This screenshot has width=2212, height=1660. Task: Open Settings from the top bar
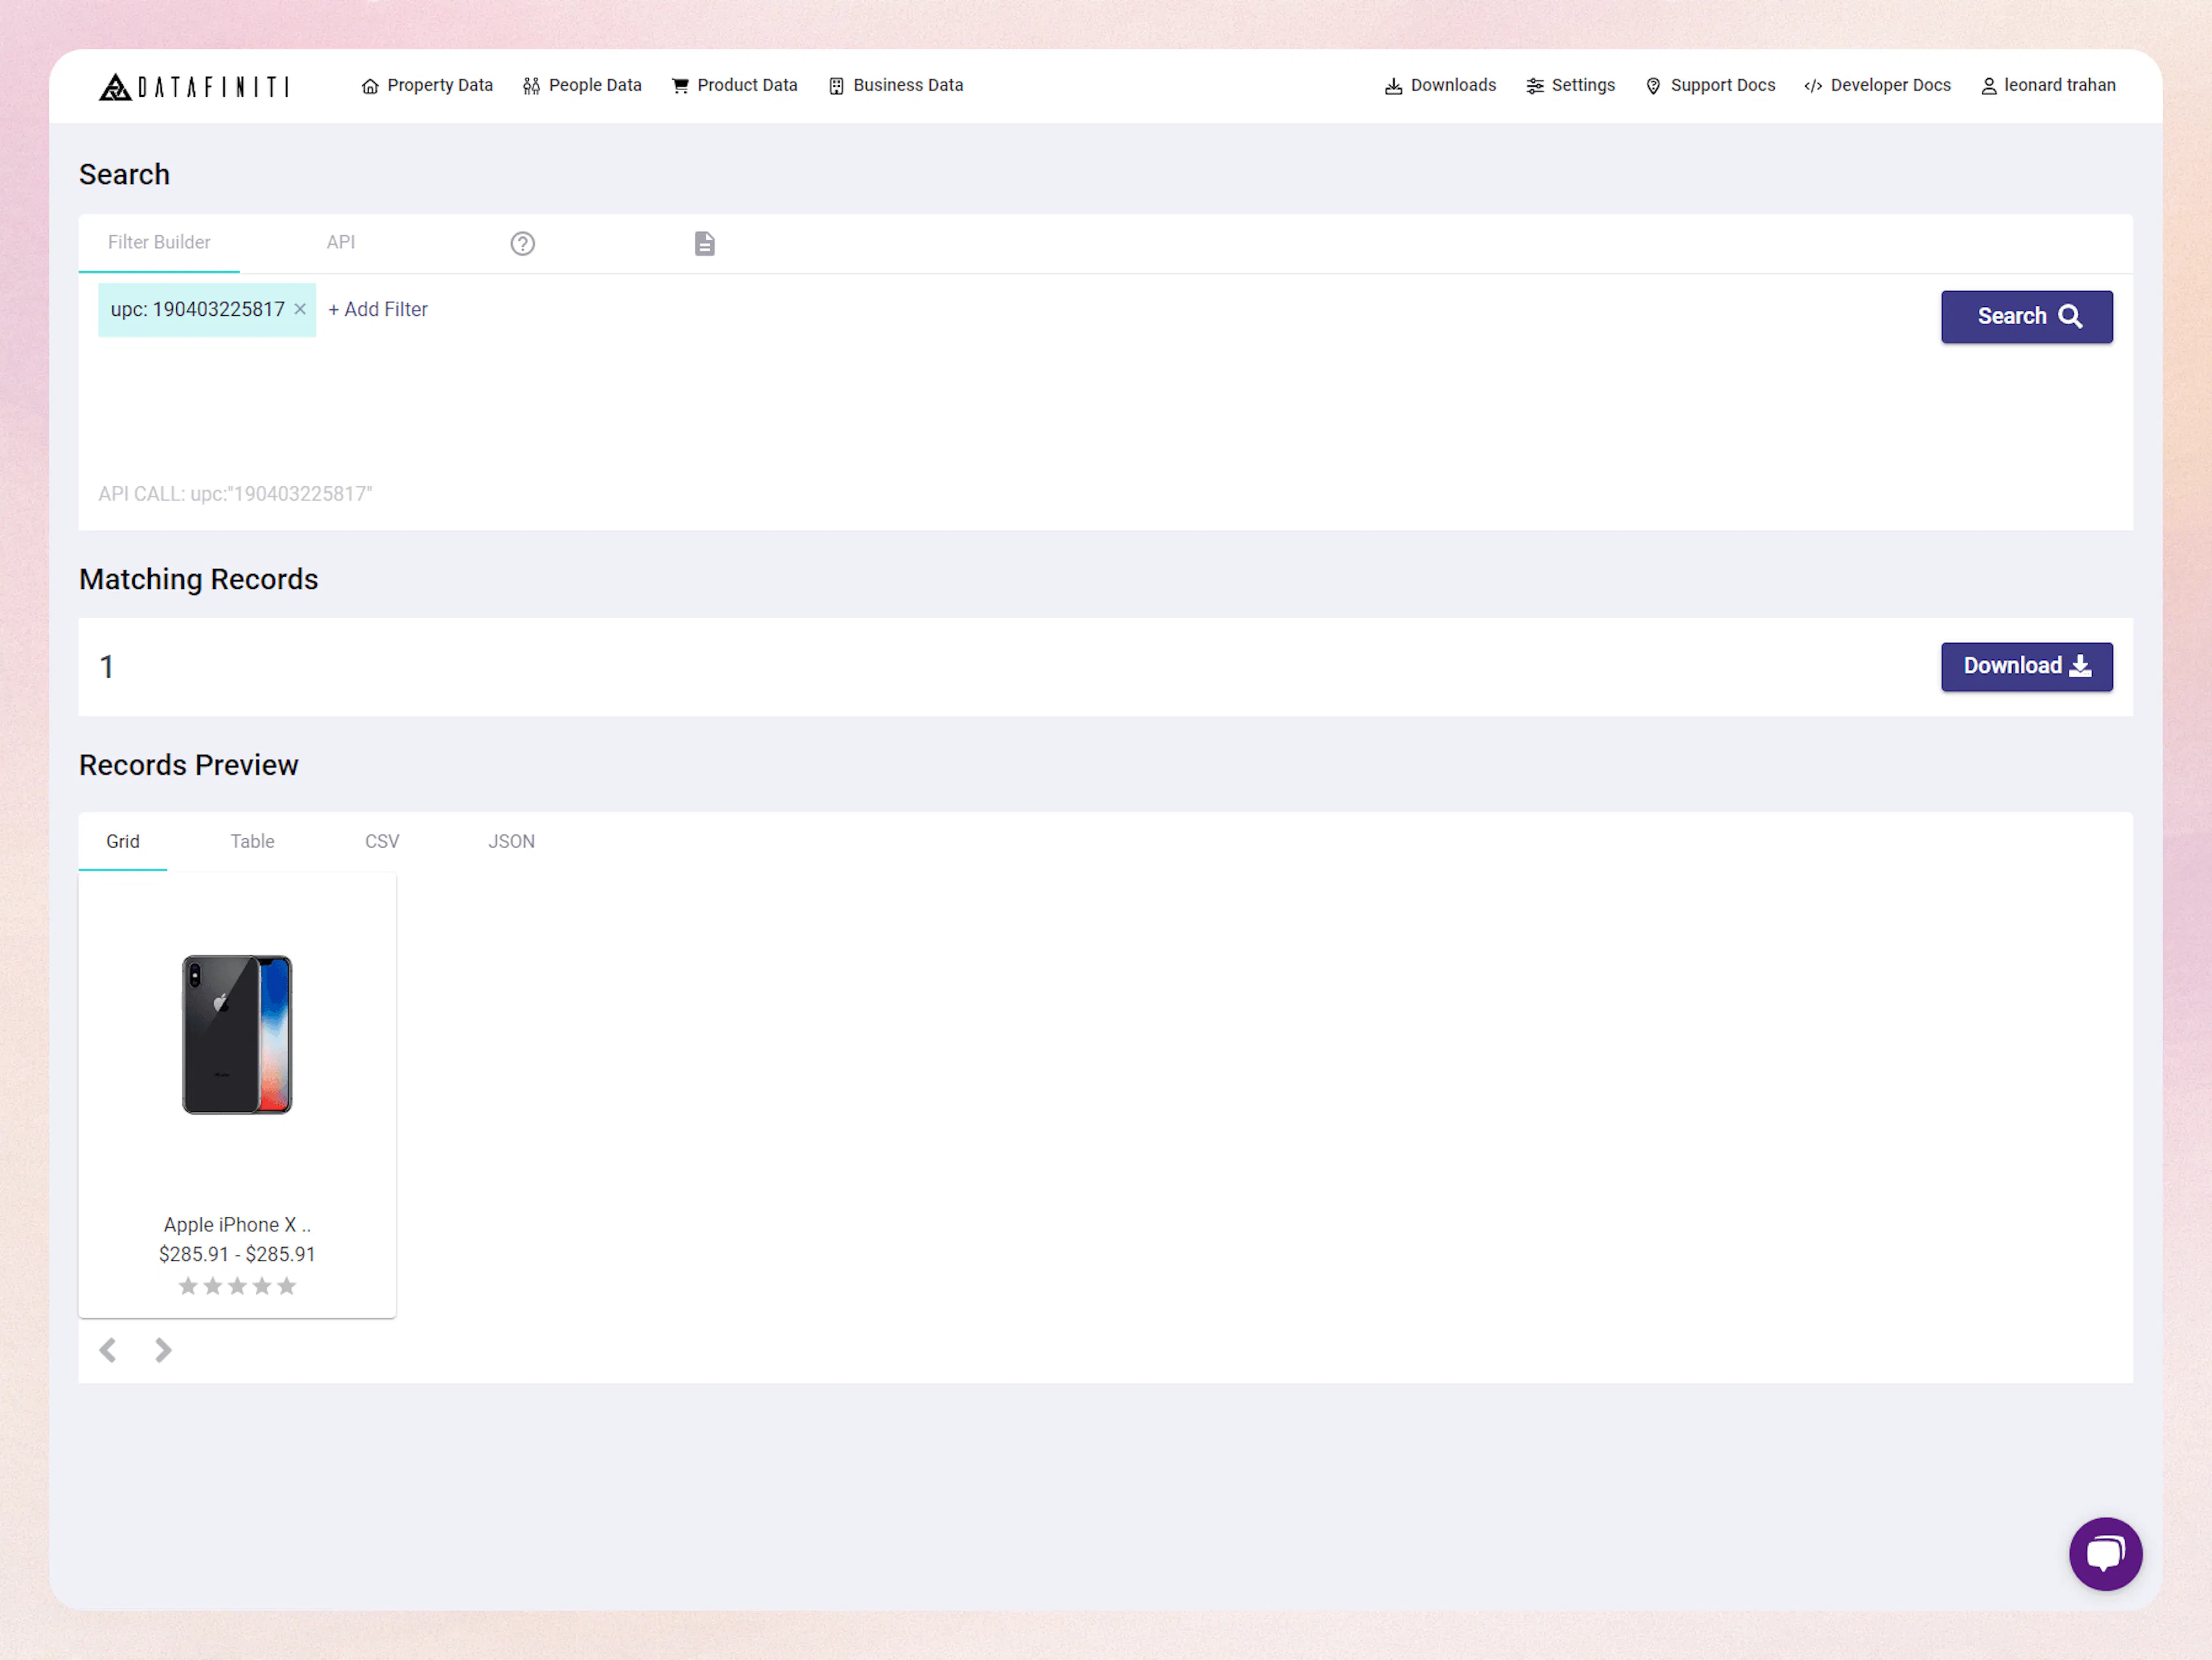[x=1570, y=85]
